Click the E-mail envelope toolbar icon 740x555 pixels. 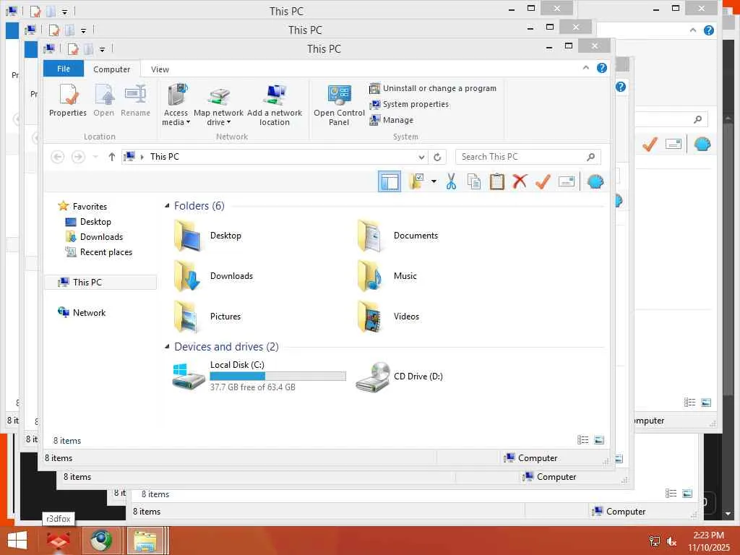click(567, 181)
